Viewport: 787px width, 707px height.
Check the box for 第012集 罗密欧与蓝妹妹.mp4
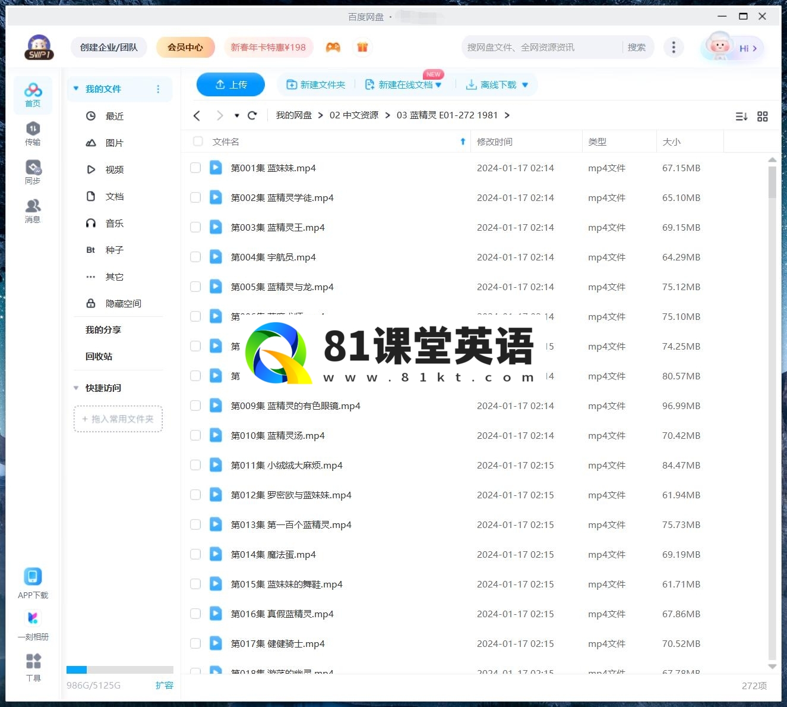[195, 495]
